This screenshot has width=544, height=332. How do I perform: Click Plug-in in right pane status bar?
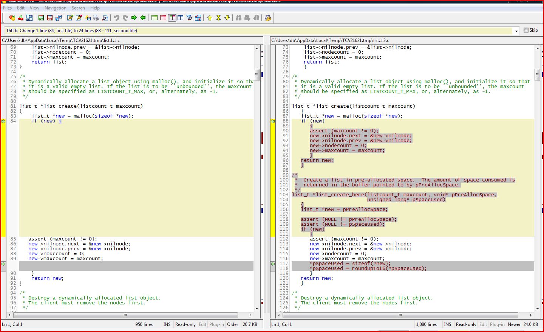497,324
